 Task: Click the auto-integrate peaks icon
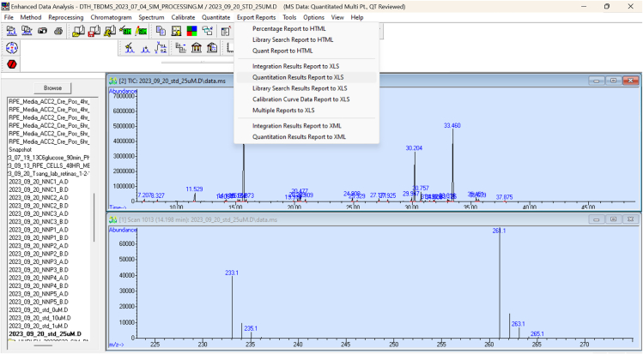tap(145, 48)
